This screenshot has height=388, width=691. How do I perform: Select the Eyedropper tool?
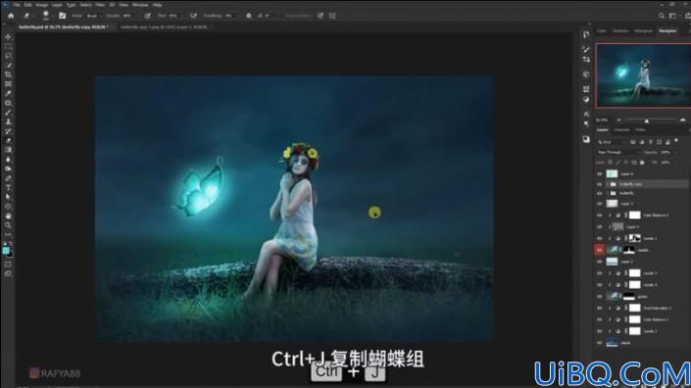[8, 93]
